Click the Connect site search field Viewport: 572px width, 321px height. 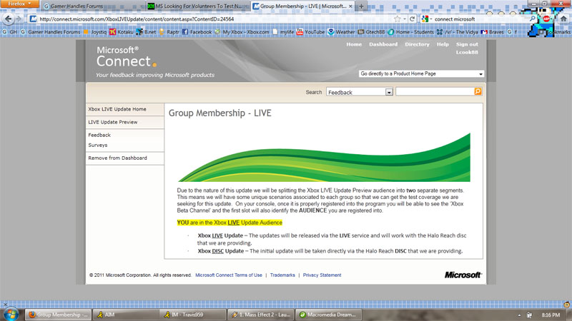(435, 92)
